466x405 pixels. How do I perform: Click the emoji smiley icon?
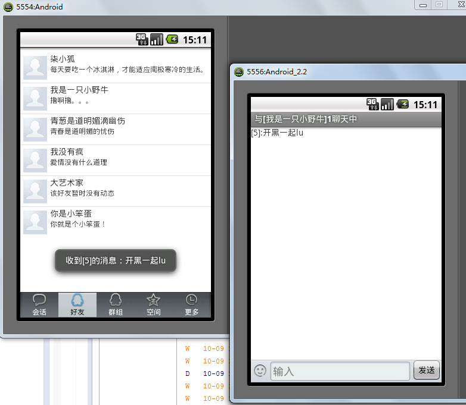(260, 371)
